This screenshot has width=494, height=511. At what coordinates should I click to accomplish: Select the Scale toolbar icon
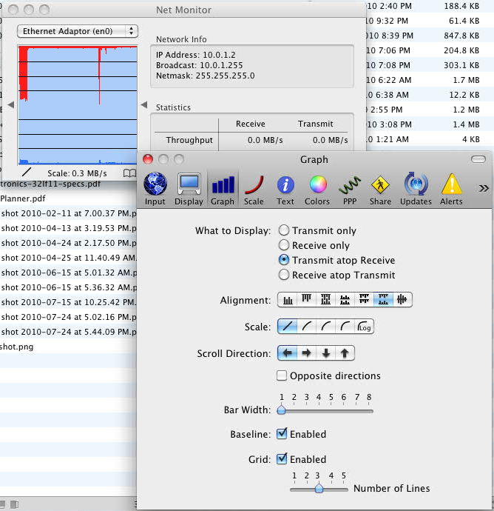pyautogui.click(x=254, y=189)
